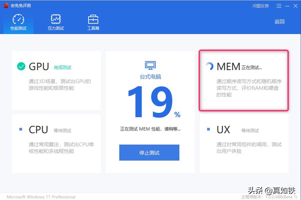Click the AnTuTu logo in the title bar

5,5
